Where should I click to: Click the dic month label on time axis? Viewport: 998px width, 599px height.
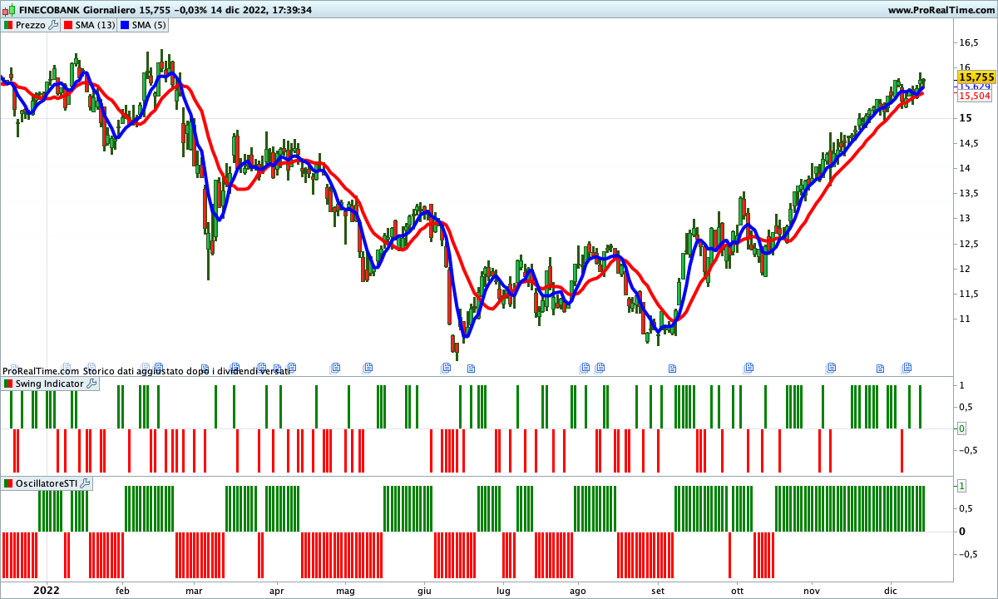click(891, 590)
